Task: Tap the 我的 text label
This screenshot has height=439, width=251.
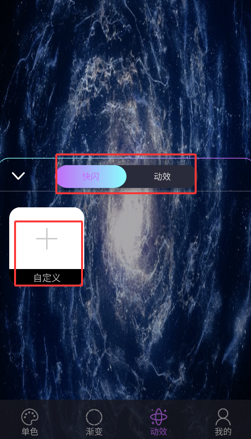Action: click(223, 431)
